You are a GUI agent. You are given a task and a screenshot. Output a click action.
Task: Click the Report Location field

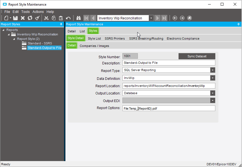pyautogui.click(x=169, y=86)
